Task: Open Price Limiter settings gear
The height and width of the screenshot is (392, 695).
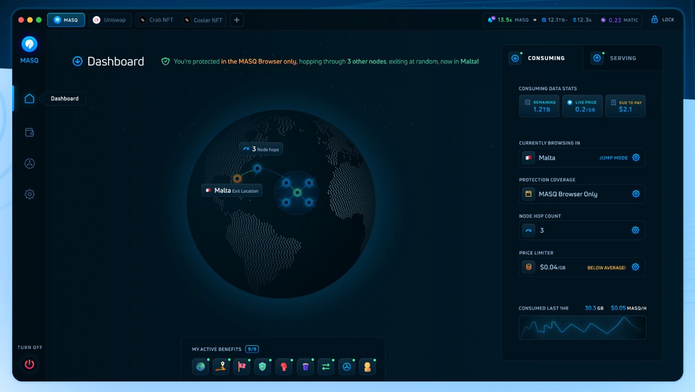Action: pyautogui.click(x=635, y=267)
